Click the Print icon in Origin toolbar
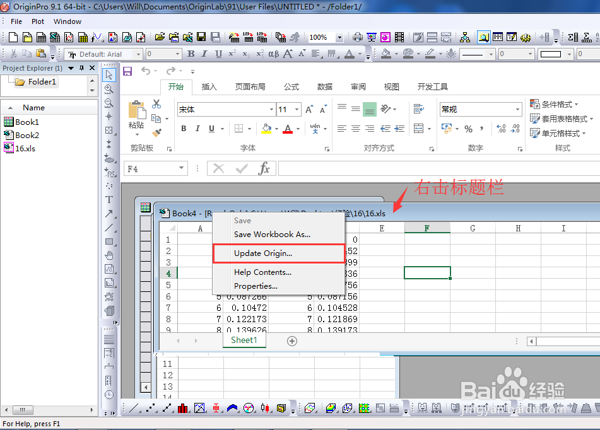The width and height of the screenshot is (600, 430). click(357, 37)
